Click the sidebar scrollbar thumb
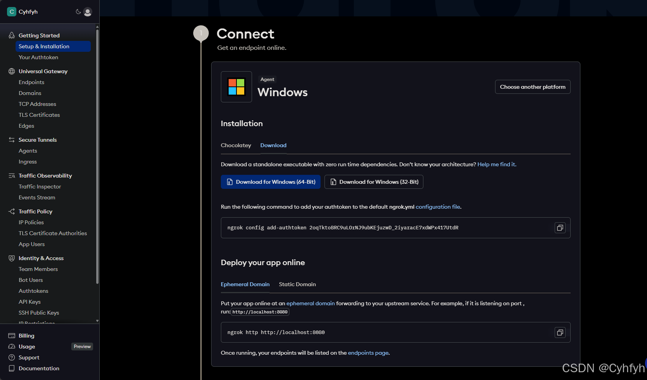Viewport: 647px width, 380px height. pyautogui.click(x=97, y=157)
